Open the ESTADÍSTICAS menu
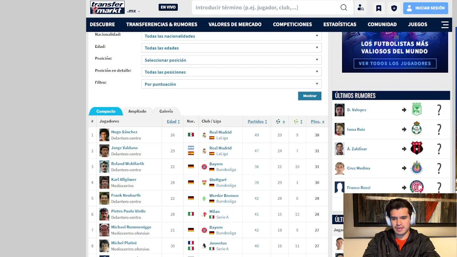 [x=340, y=25]
